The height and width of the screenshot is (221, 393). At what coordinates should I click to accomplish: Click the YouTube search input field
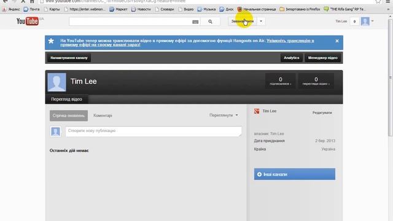point(130,21)
